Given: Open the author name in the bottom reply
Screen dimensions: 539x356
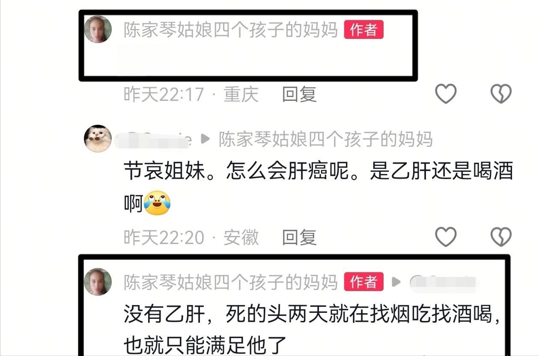Looking at the screenshot, I should 231,282.
